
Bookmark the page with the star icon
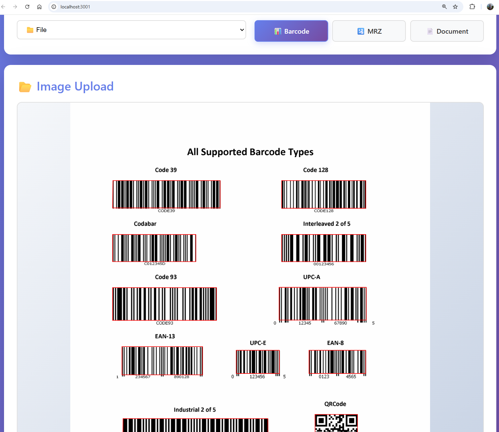455,6
